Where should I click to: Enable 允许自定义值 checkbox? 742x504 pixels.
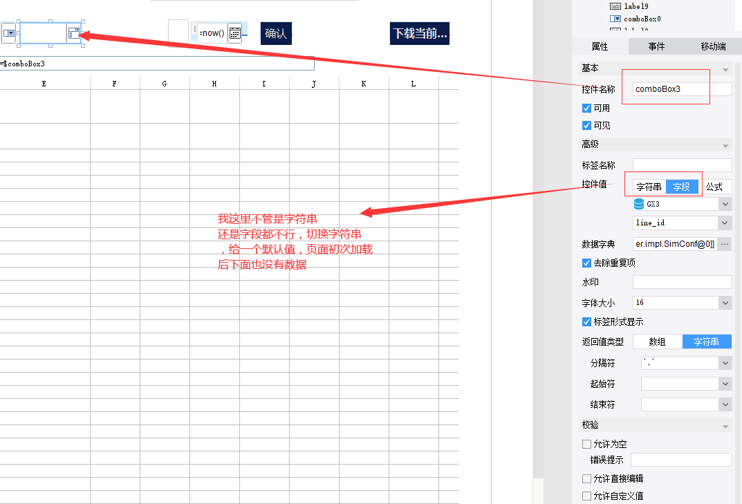[x=587, y=496]
